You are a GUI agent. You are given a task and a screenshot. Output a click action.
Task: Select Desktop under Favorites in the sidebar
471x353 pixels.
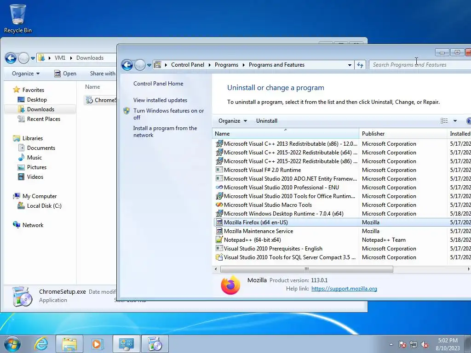pos(37,100)
